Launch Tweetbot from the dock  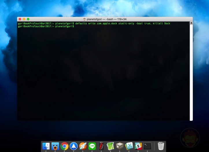[55, 146]
